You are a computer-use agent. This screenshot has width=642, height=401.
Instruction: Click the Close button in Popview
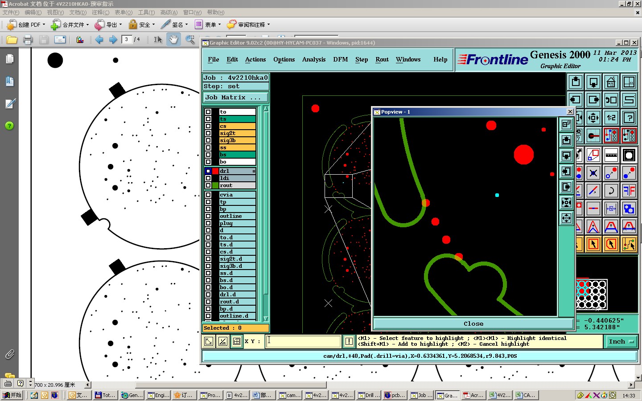point(473,323)
